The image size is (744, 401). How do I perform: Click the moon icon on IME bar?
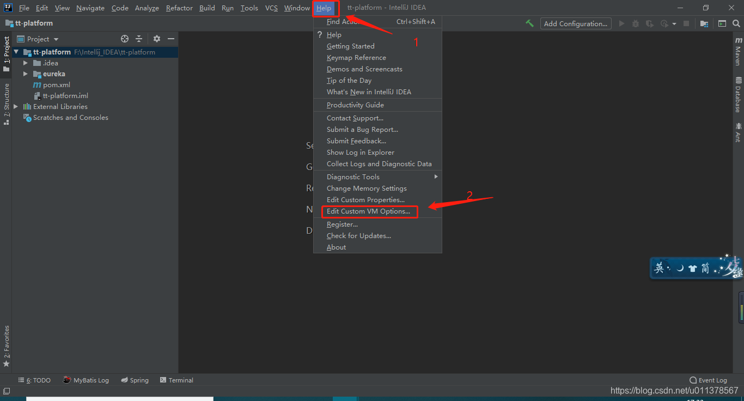pos(680,268)
